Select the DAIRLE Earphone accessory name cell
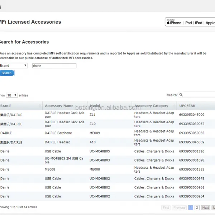This screenshot has height=215, width=215. pos(58,133)
